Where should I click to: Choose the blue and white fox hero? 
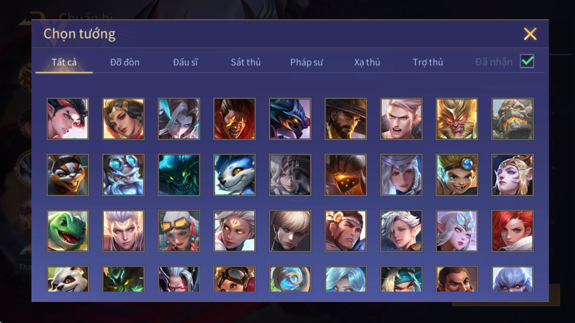click(234, 175)
